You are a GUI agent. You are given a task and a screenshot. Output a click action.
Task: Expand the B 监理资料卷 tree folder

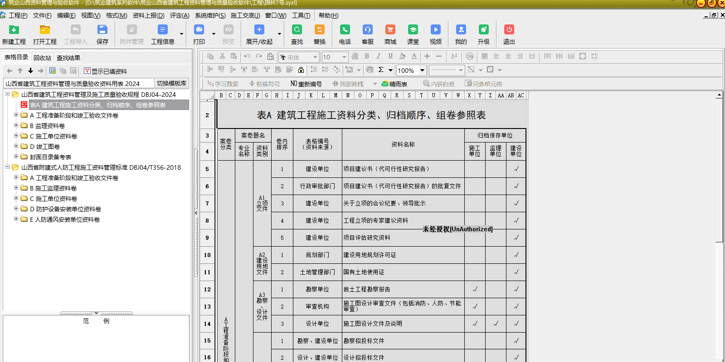(x=16, y=125)
